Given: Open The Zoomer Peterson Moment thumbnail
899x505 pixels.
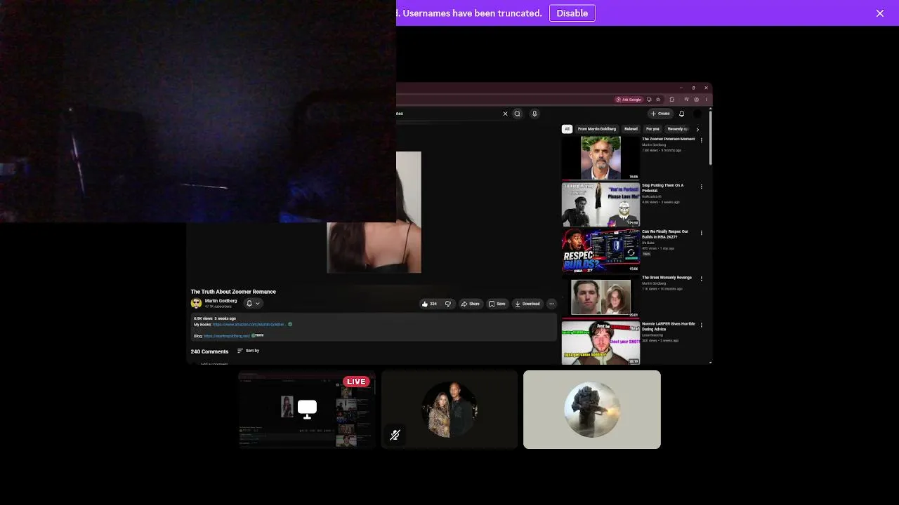Looking at the screenshot, I should (601, 158).
